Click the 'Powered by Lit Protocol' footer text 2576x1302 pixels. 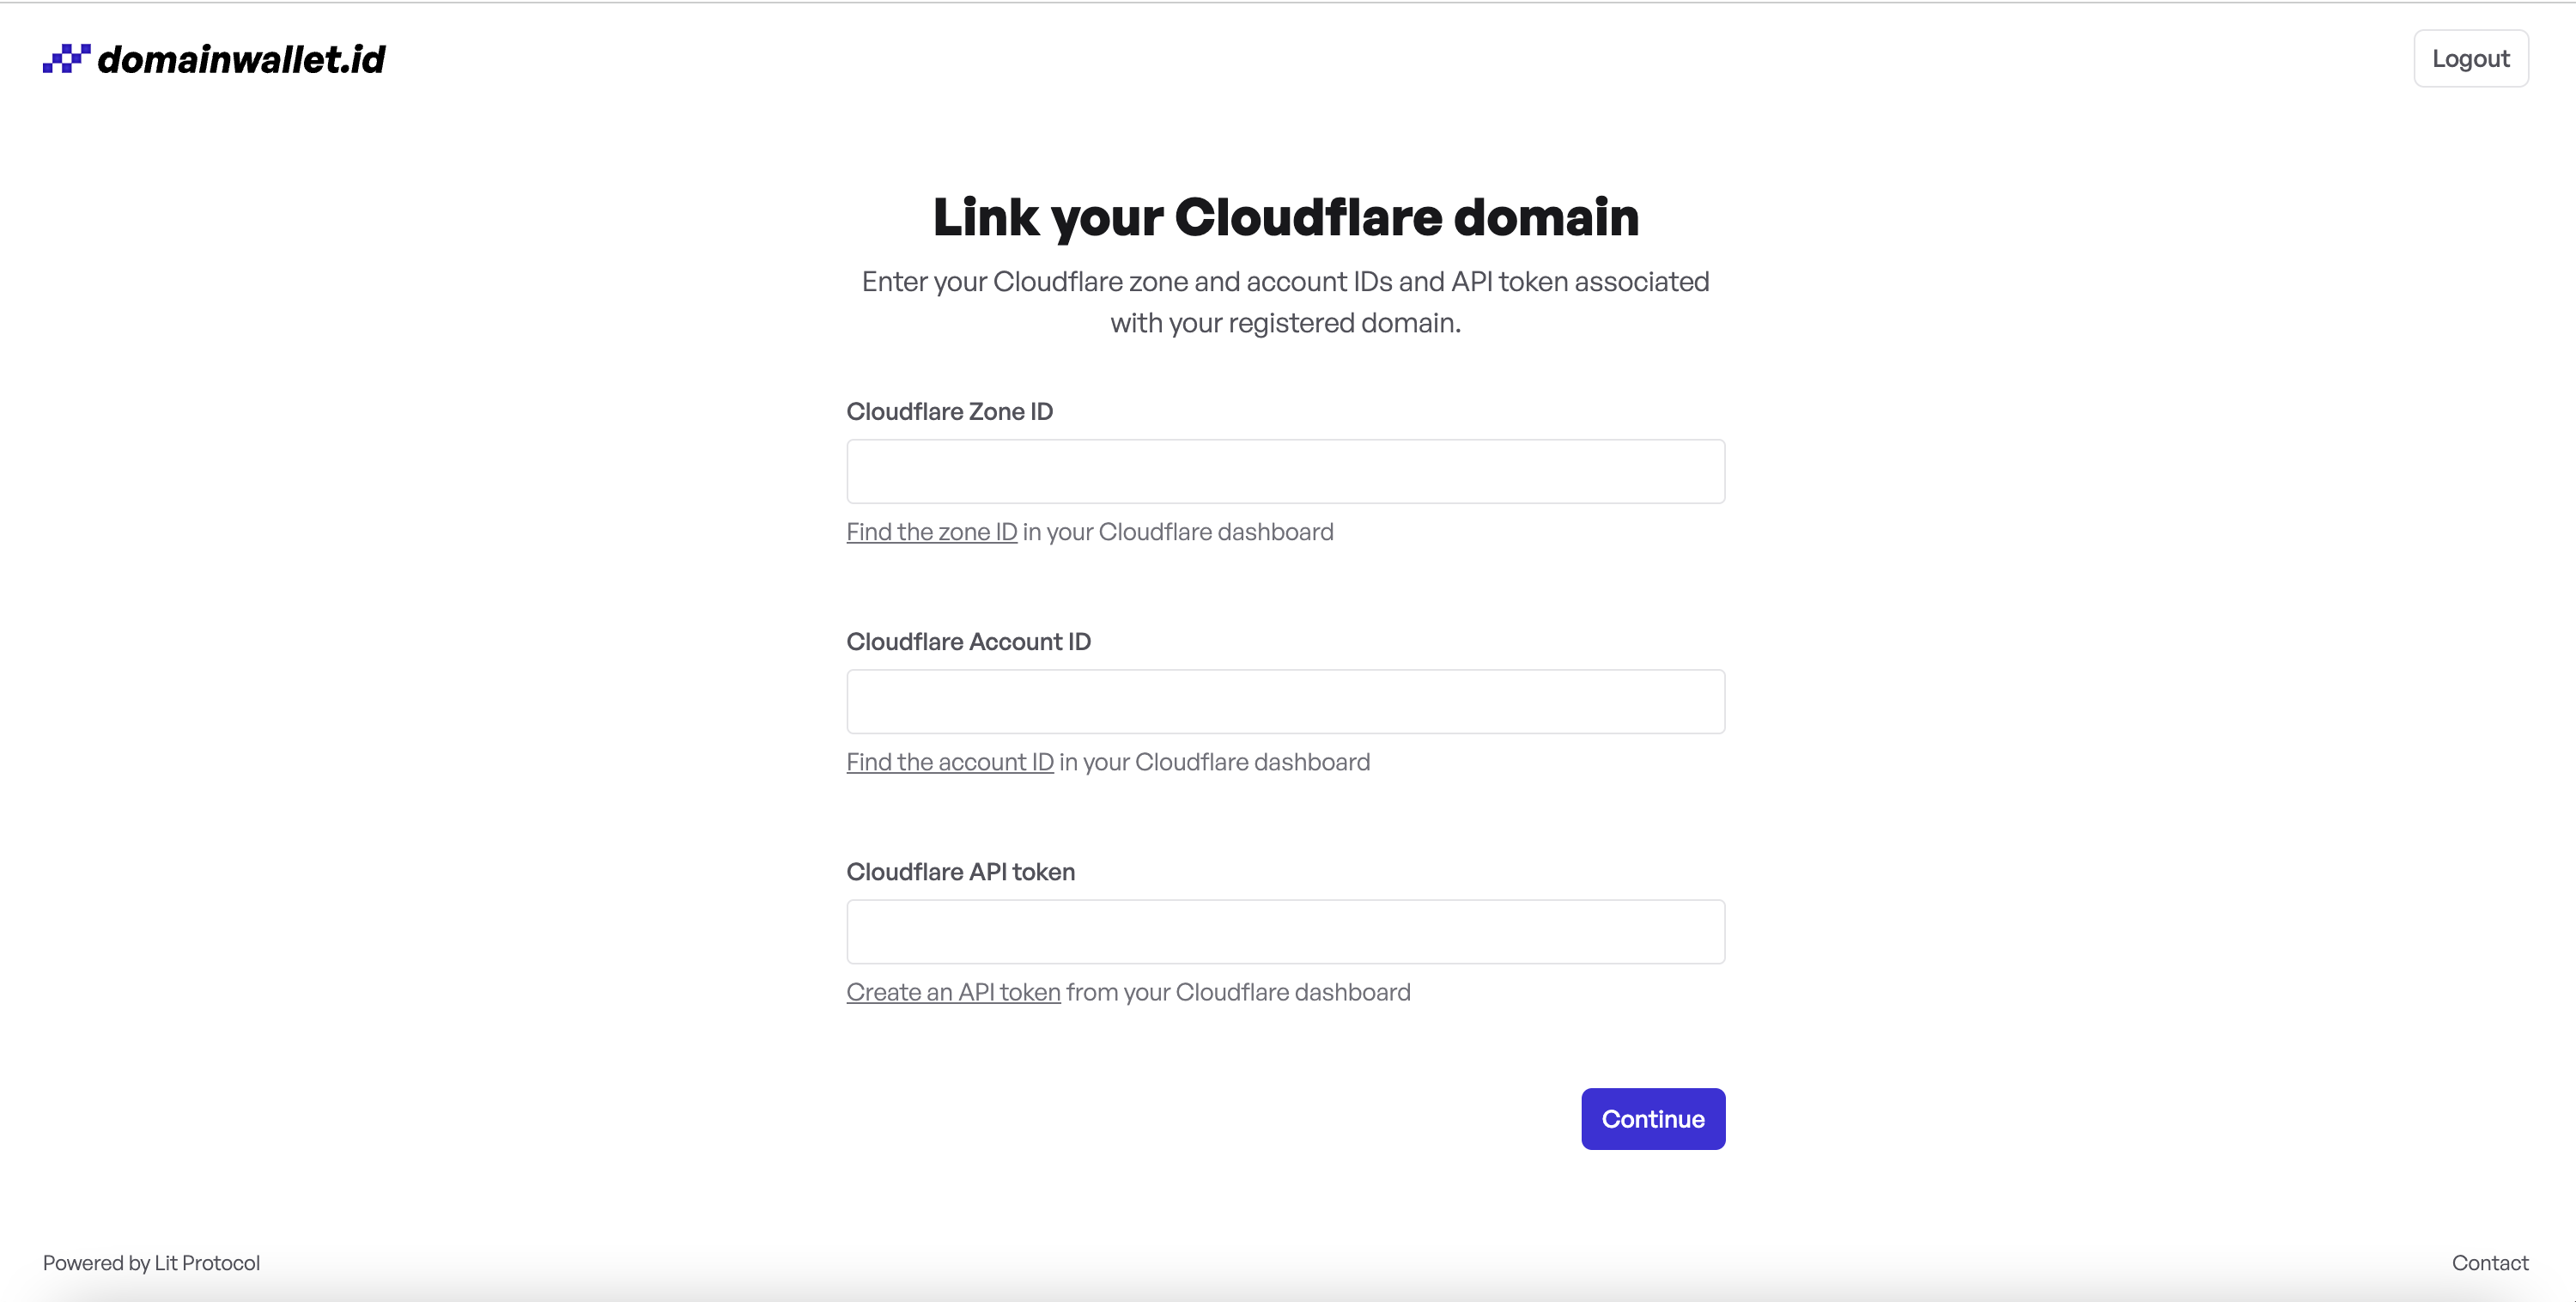pyautogui.click(x=151, y=1263)
